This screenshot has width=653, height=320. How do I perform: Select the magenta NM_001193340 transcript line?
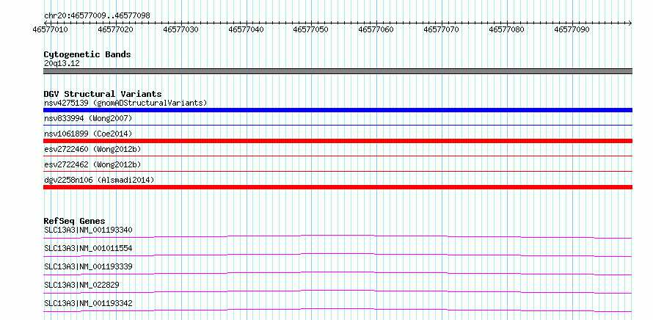coord(338,236)
